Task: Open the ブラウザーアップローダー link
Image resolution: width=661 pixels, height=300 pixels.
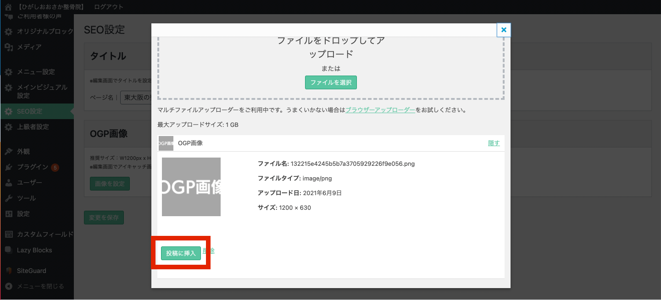Action: point(380,110)
